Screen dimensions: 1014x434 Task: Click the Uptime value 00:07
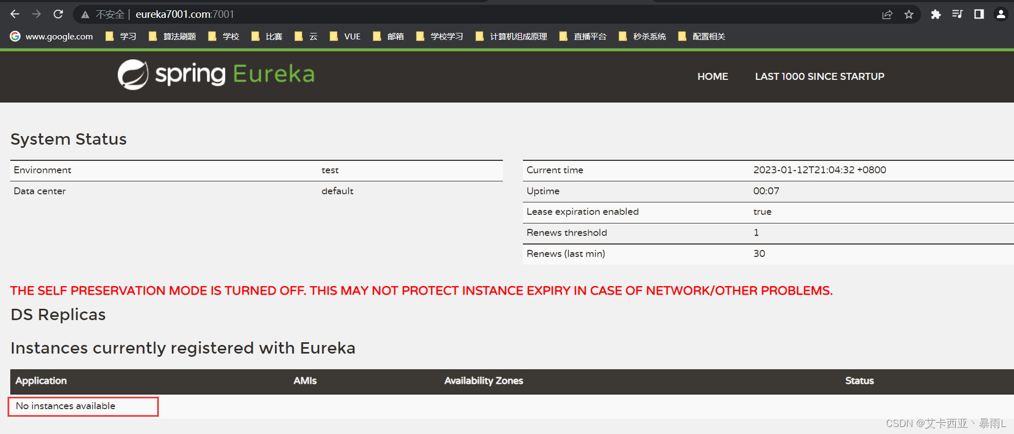click(x=766, y=191)
